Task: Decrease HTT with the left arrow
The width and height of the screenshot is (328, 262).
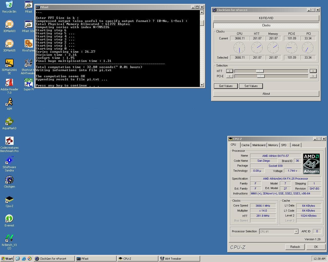Action: (230, 71)
